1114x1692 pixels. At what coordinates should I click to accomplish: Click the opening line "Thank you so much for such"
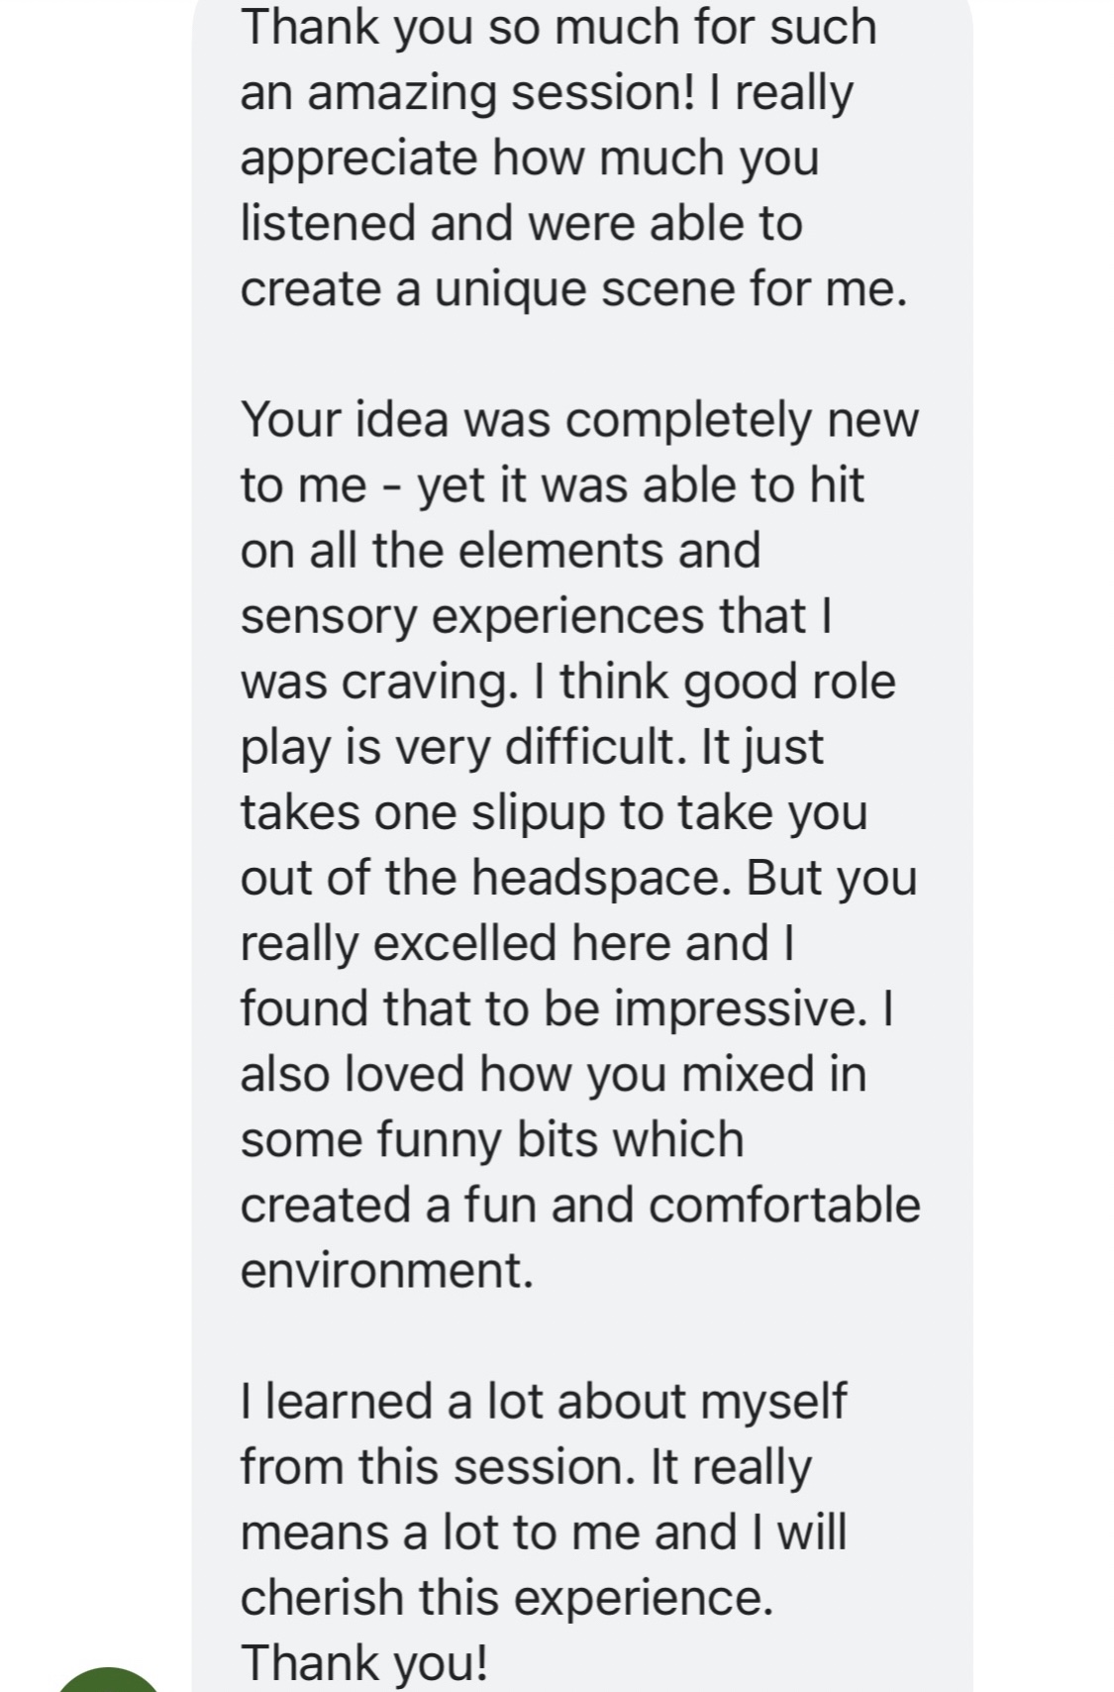558,26
